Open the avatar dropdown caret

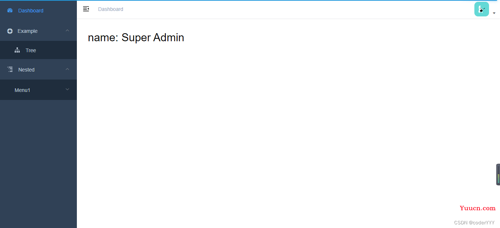[494, 13]
